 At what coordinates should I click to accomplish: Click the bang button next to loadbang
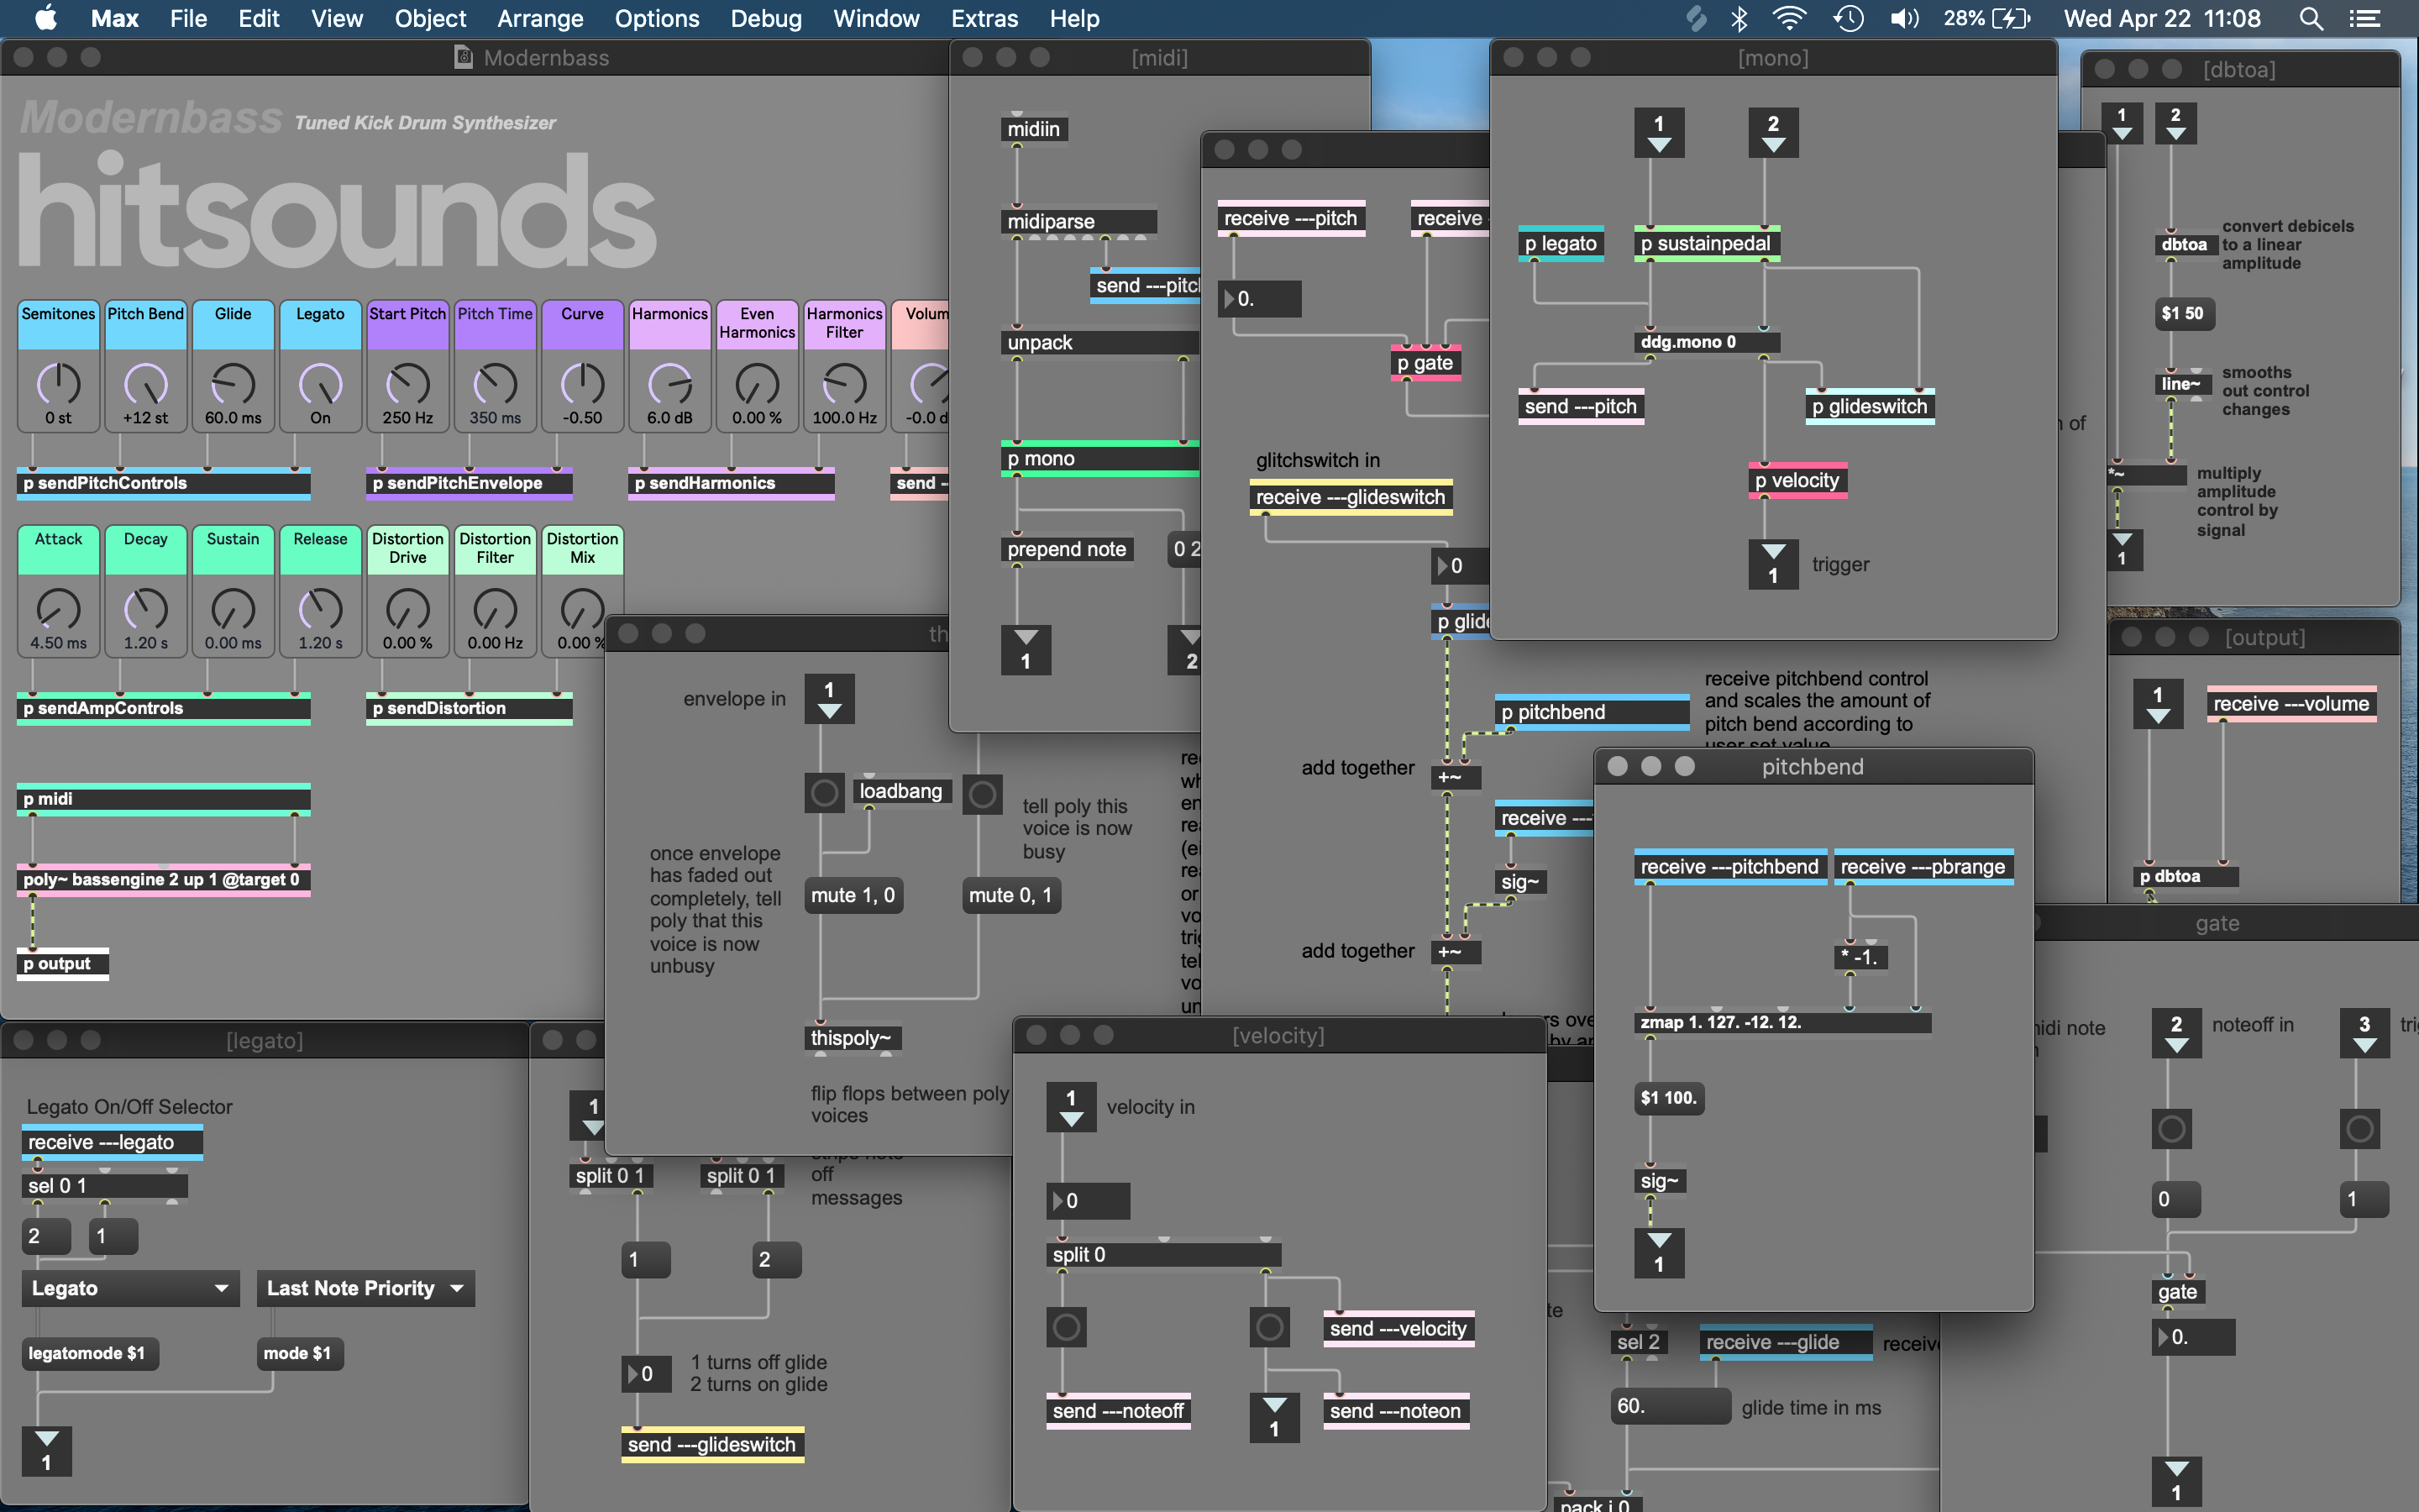tap(824, 793)
